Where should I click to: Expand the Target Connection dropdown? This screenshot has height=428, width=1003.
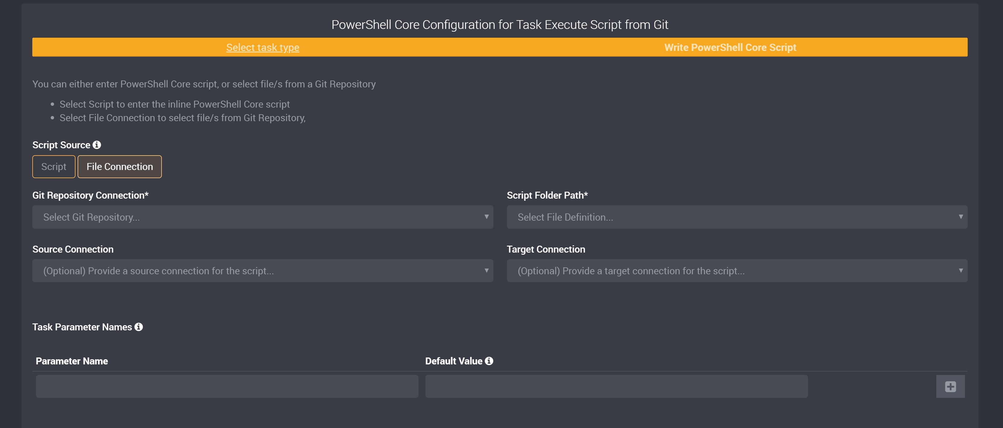click(x=737, y=271)
